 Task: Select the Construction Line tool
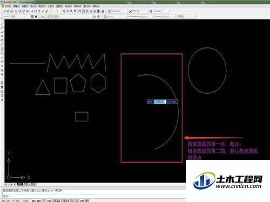tap(2, 27)
